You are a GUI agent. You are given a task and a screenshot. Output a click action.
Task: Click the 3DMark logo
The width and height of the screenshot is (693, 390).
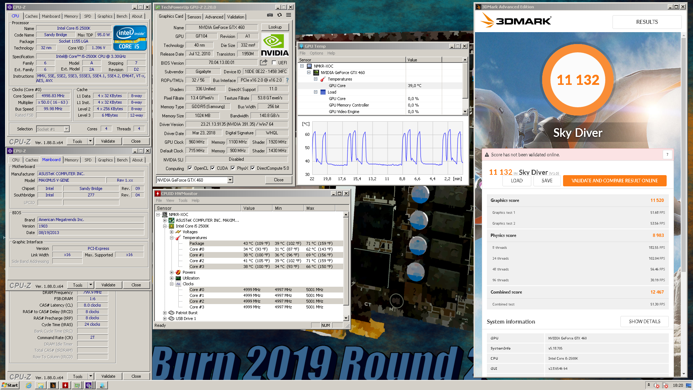516,21
